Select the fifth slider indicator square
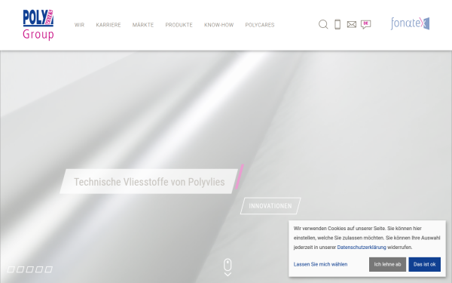The height and width of the screenshot is (283, 452). [49, 269]
